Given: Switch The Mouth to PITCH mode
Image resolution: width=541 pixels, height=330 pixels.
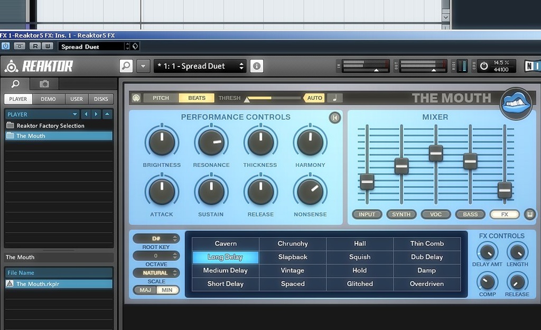Looking at the screenshot, I should click(161, 98).
